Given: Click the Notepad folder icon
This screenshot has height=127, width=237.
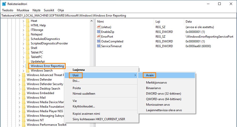Looking at the screenshot, I should (x=28, y=34).
